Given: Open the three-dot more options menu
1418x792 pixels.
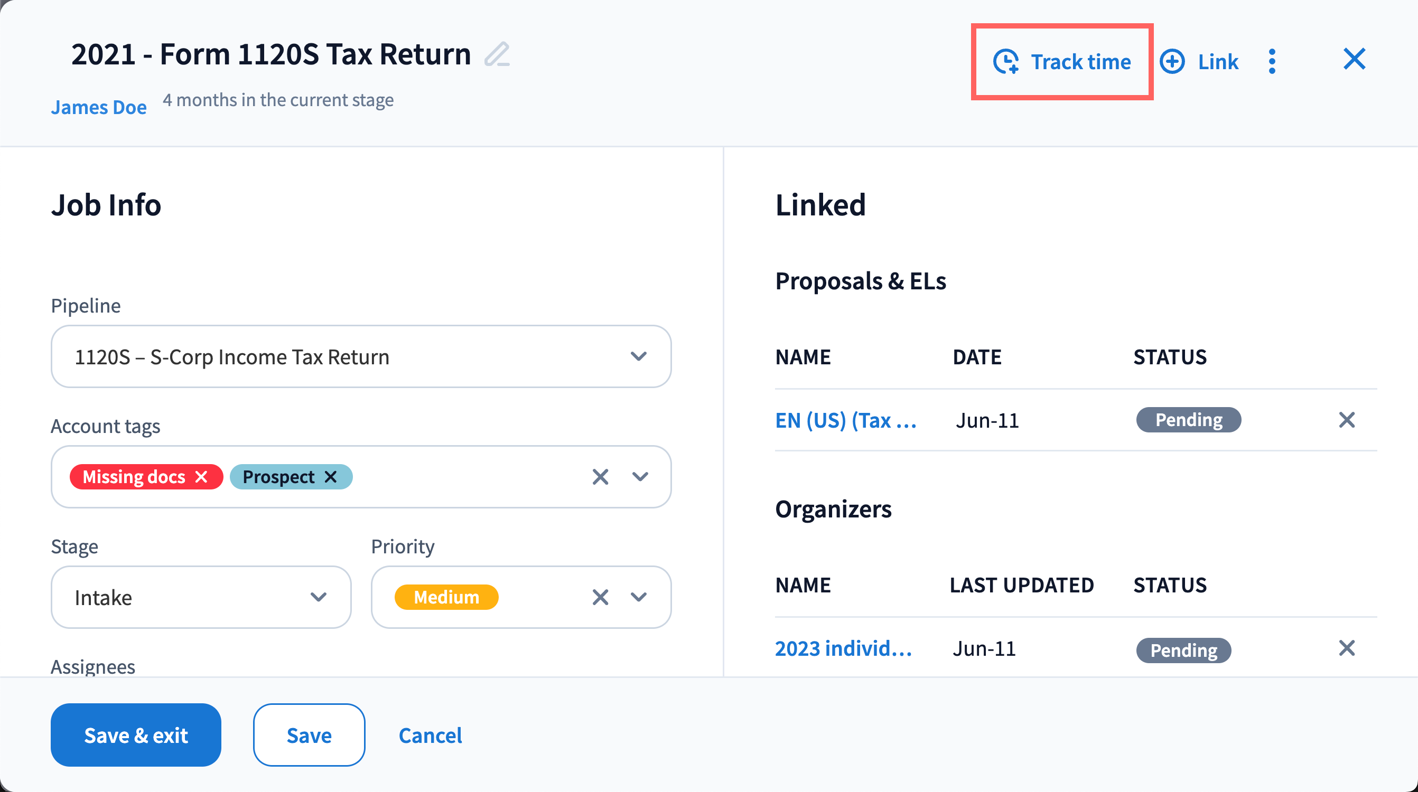Looking at the screenshot, I should pyautogui.click(x=1272, y=62).
